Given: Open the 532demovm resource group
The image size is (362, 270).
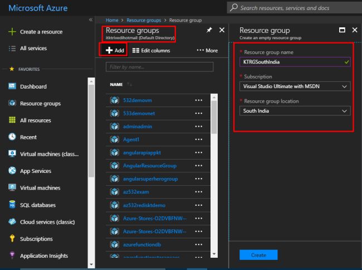Looking at the screenshot, I should pyautogui.click(x=138, y=100).
